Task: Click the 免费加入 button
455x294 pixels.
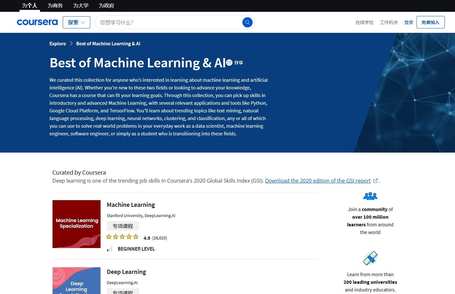Action: (x=430, y=22)
